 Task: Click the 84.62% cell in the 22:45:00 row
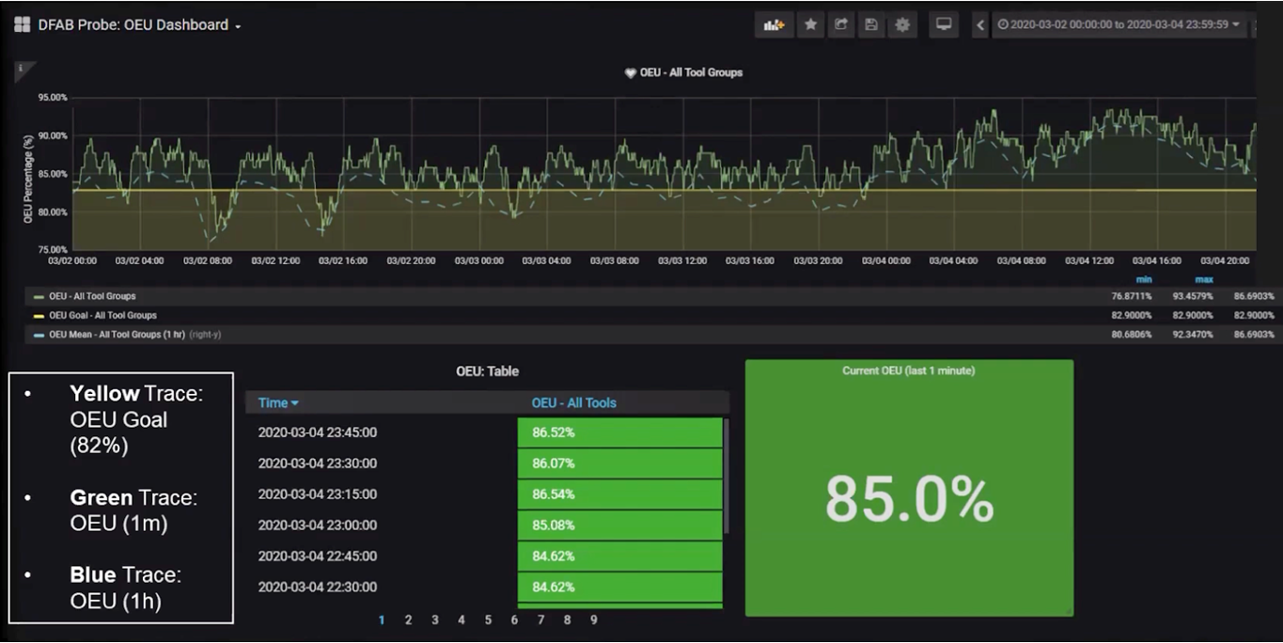[619, 556]
